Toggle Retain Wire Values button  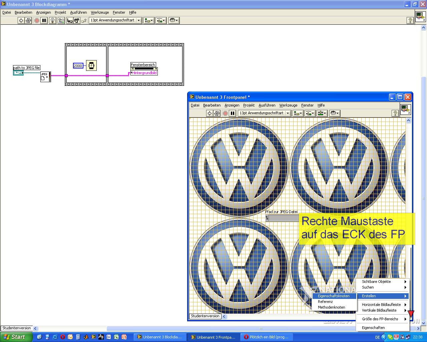tap(61, 20)
